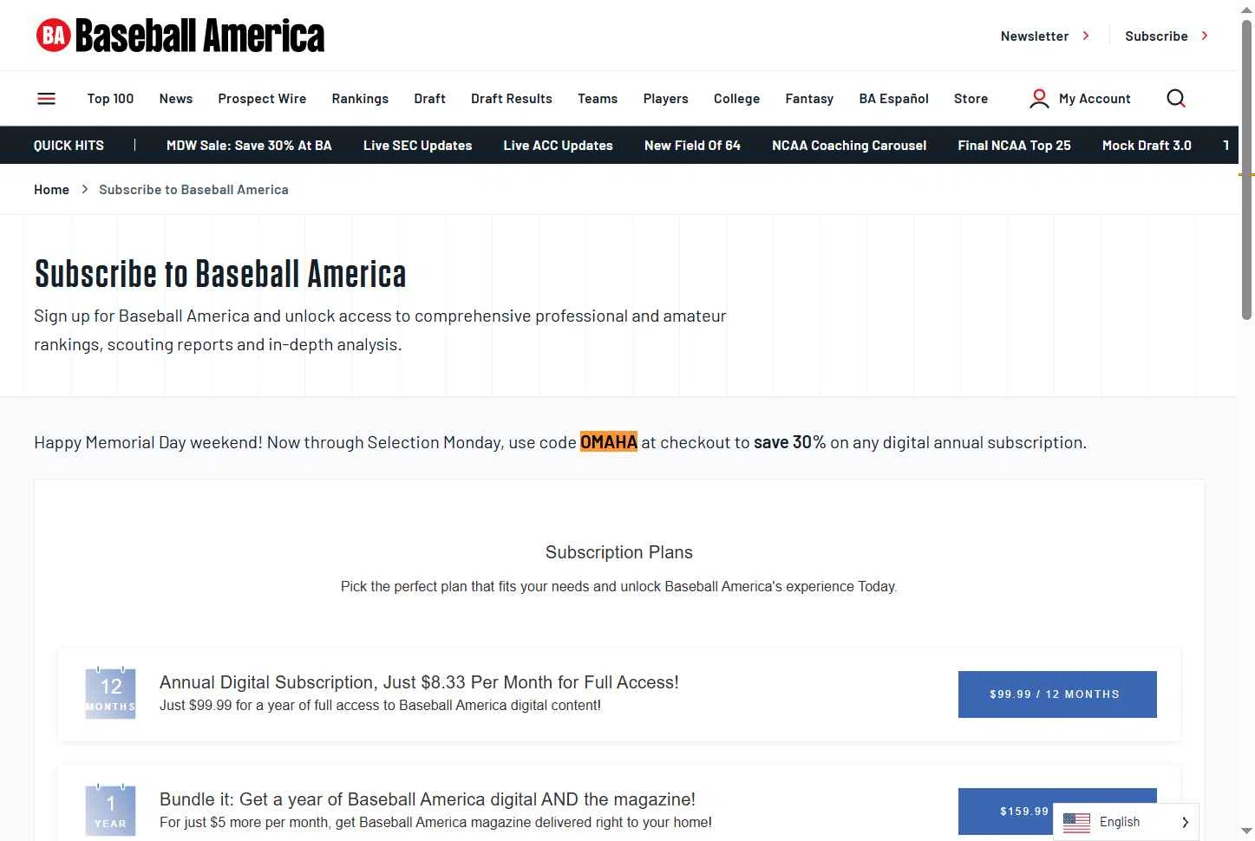
Task: Click the QUICK HITS label
Action: 69,146
